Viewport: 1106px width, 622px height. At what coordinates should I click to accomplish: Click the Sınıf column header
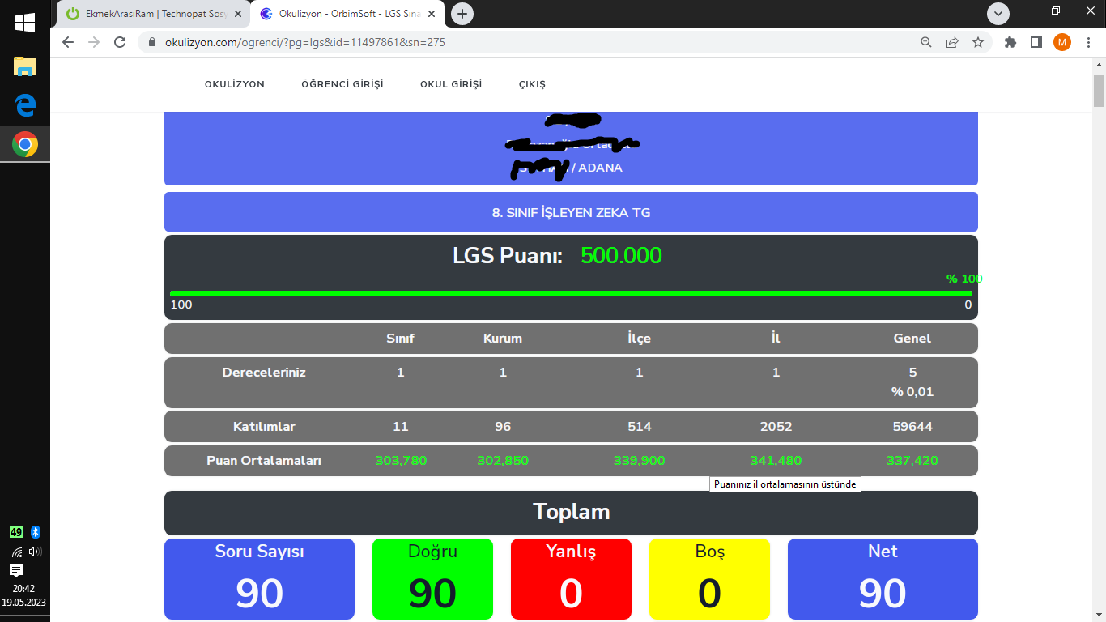coord(400,339)
